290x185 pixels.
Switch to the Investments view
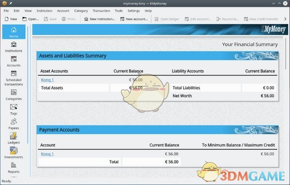tap(14, 153)
